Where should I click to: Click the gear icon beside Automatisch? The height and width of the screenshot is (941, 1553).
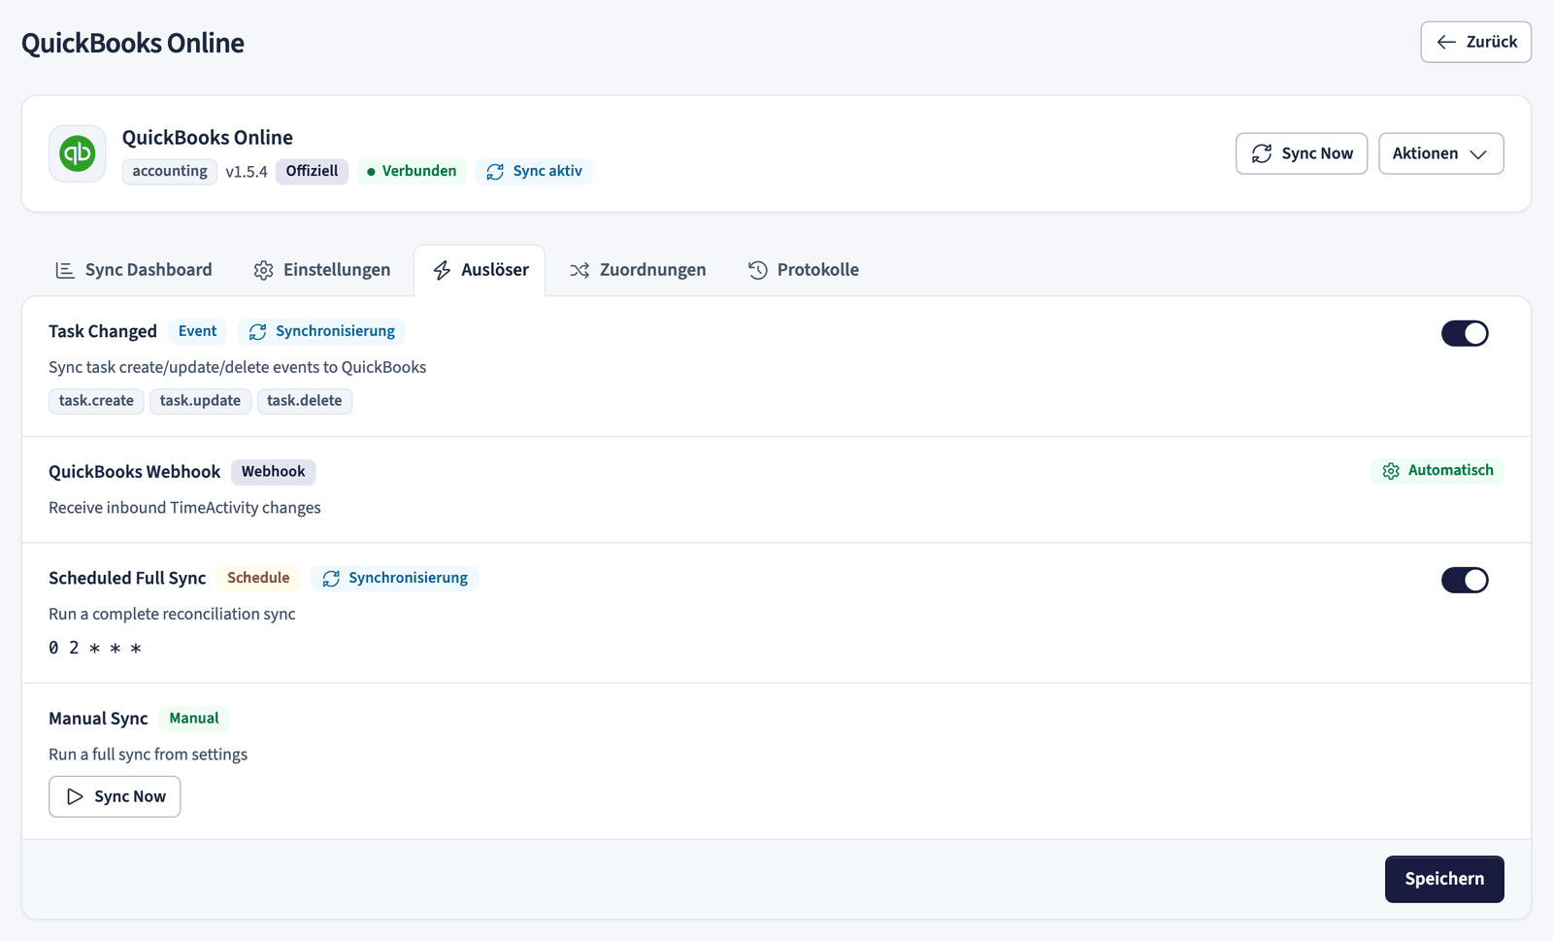1391,471
